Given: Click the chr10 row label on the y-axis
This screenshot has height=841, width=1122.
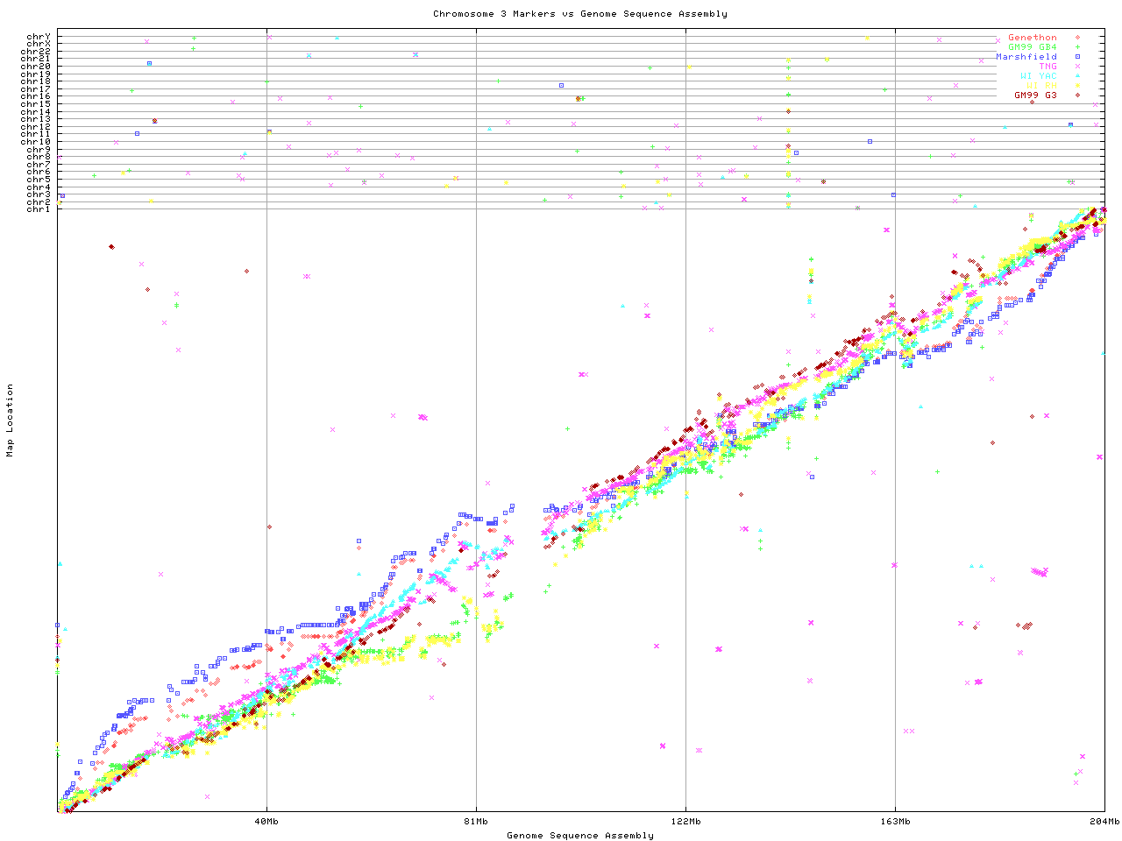Looking at the screenshot, I should click(x=36, y=142).
